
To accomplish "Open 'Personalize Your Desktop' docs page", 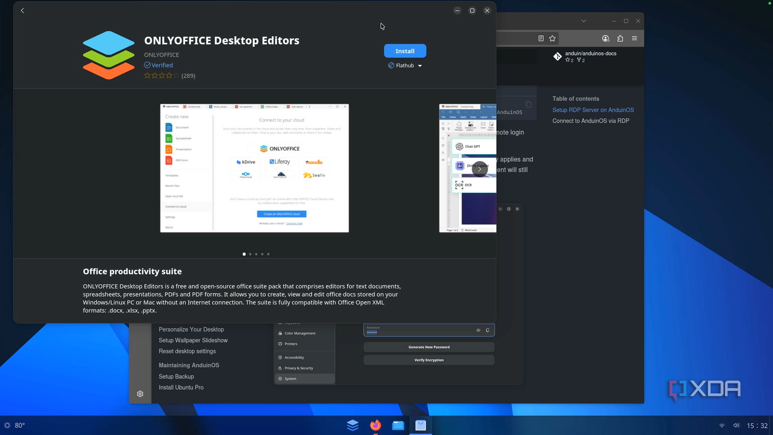I will (x=191, y=329).
